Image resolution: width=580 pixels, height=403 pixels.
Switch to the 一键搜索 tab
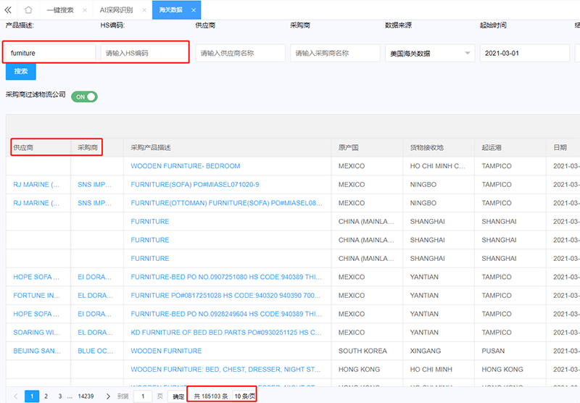[59, 10]
